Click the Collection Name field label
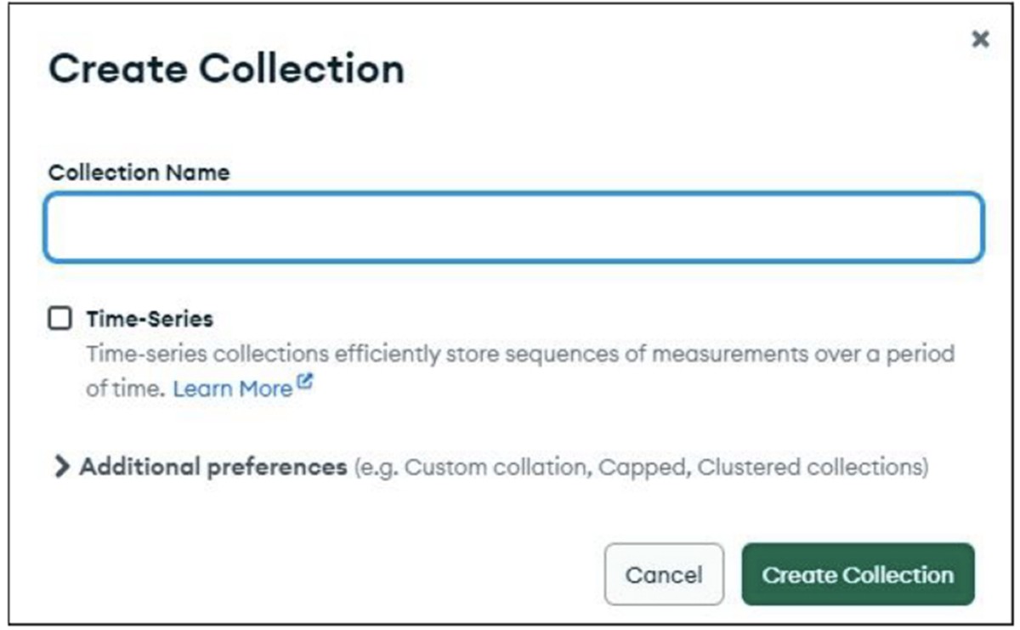Viewport: 1020px width, 630px height. click(139, 173)
